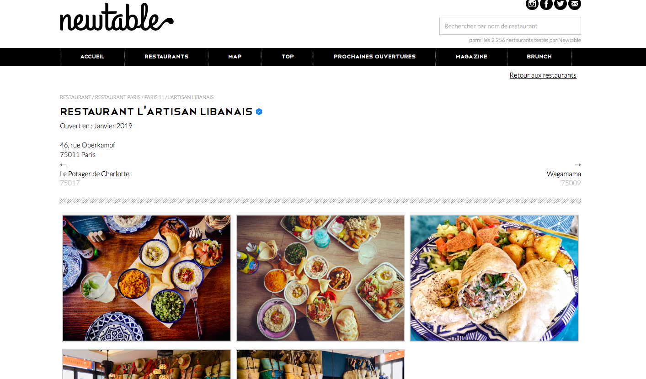
Task: Open the wrap sandwich plate photo
Action: tap(494, 278)
